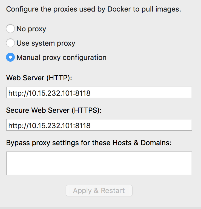Viewport: 201px width, 209px height.
Task: Click the "Bypass proxy settings" field label
Action: (89, 143)
